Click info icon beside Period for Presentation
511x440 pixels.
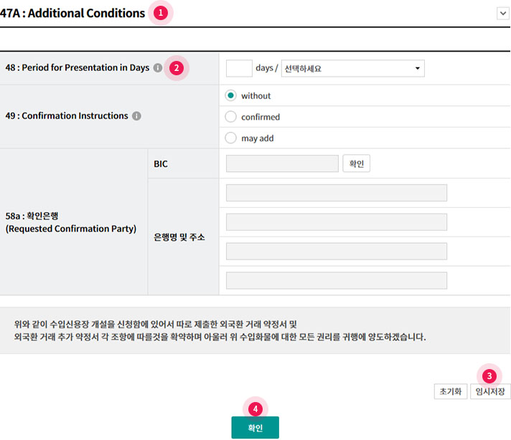[x=157, y=68]
